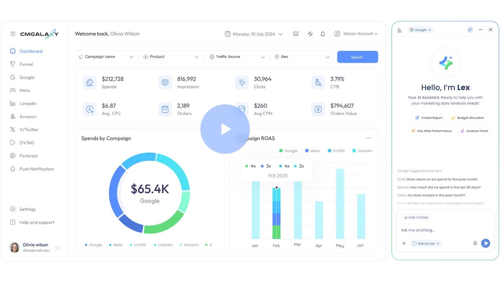Open Help and support
The width and height of the screenshot is (501, 282).
click(32, 222)
